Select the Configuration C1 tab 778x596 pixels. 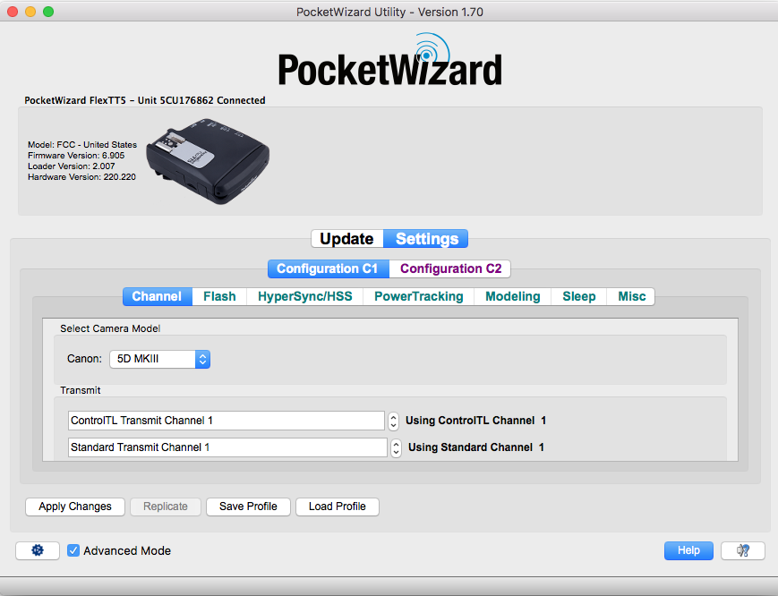(x=329, y=268)
